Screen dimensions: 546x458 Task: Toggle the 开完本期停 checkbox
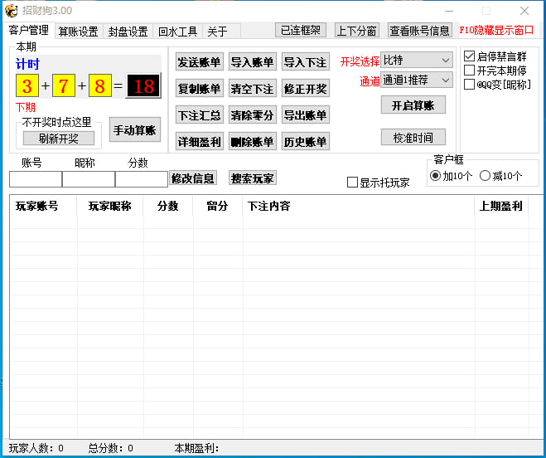470,71
